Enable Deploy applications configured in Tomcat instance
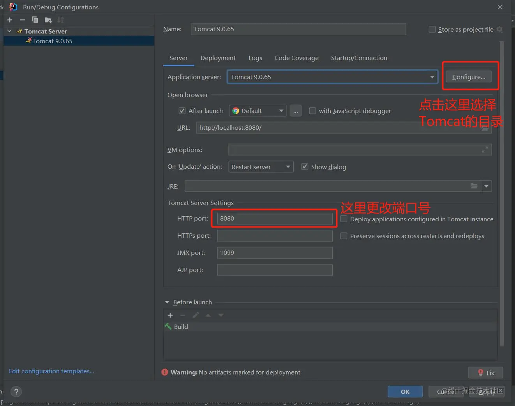 pyautogui.click(x=344, y=219)
